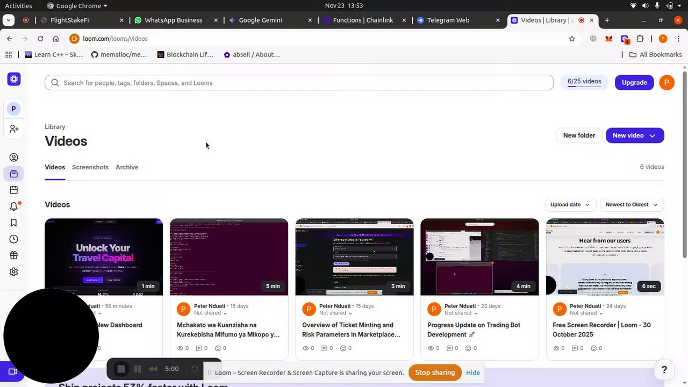Image resolution: width=688 pixels, height=387 pixels.
Task: Pause the Loom recording
Action: coord(138,369)
